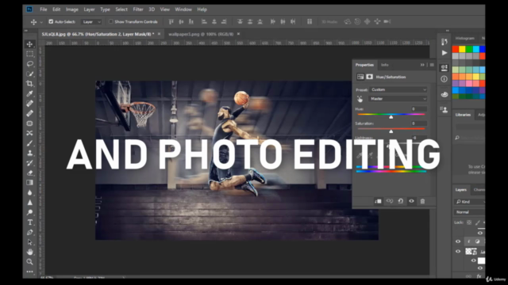
Task: Switch to the Histogram tab
Action: pos(465,38)
